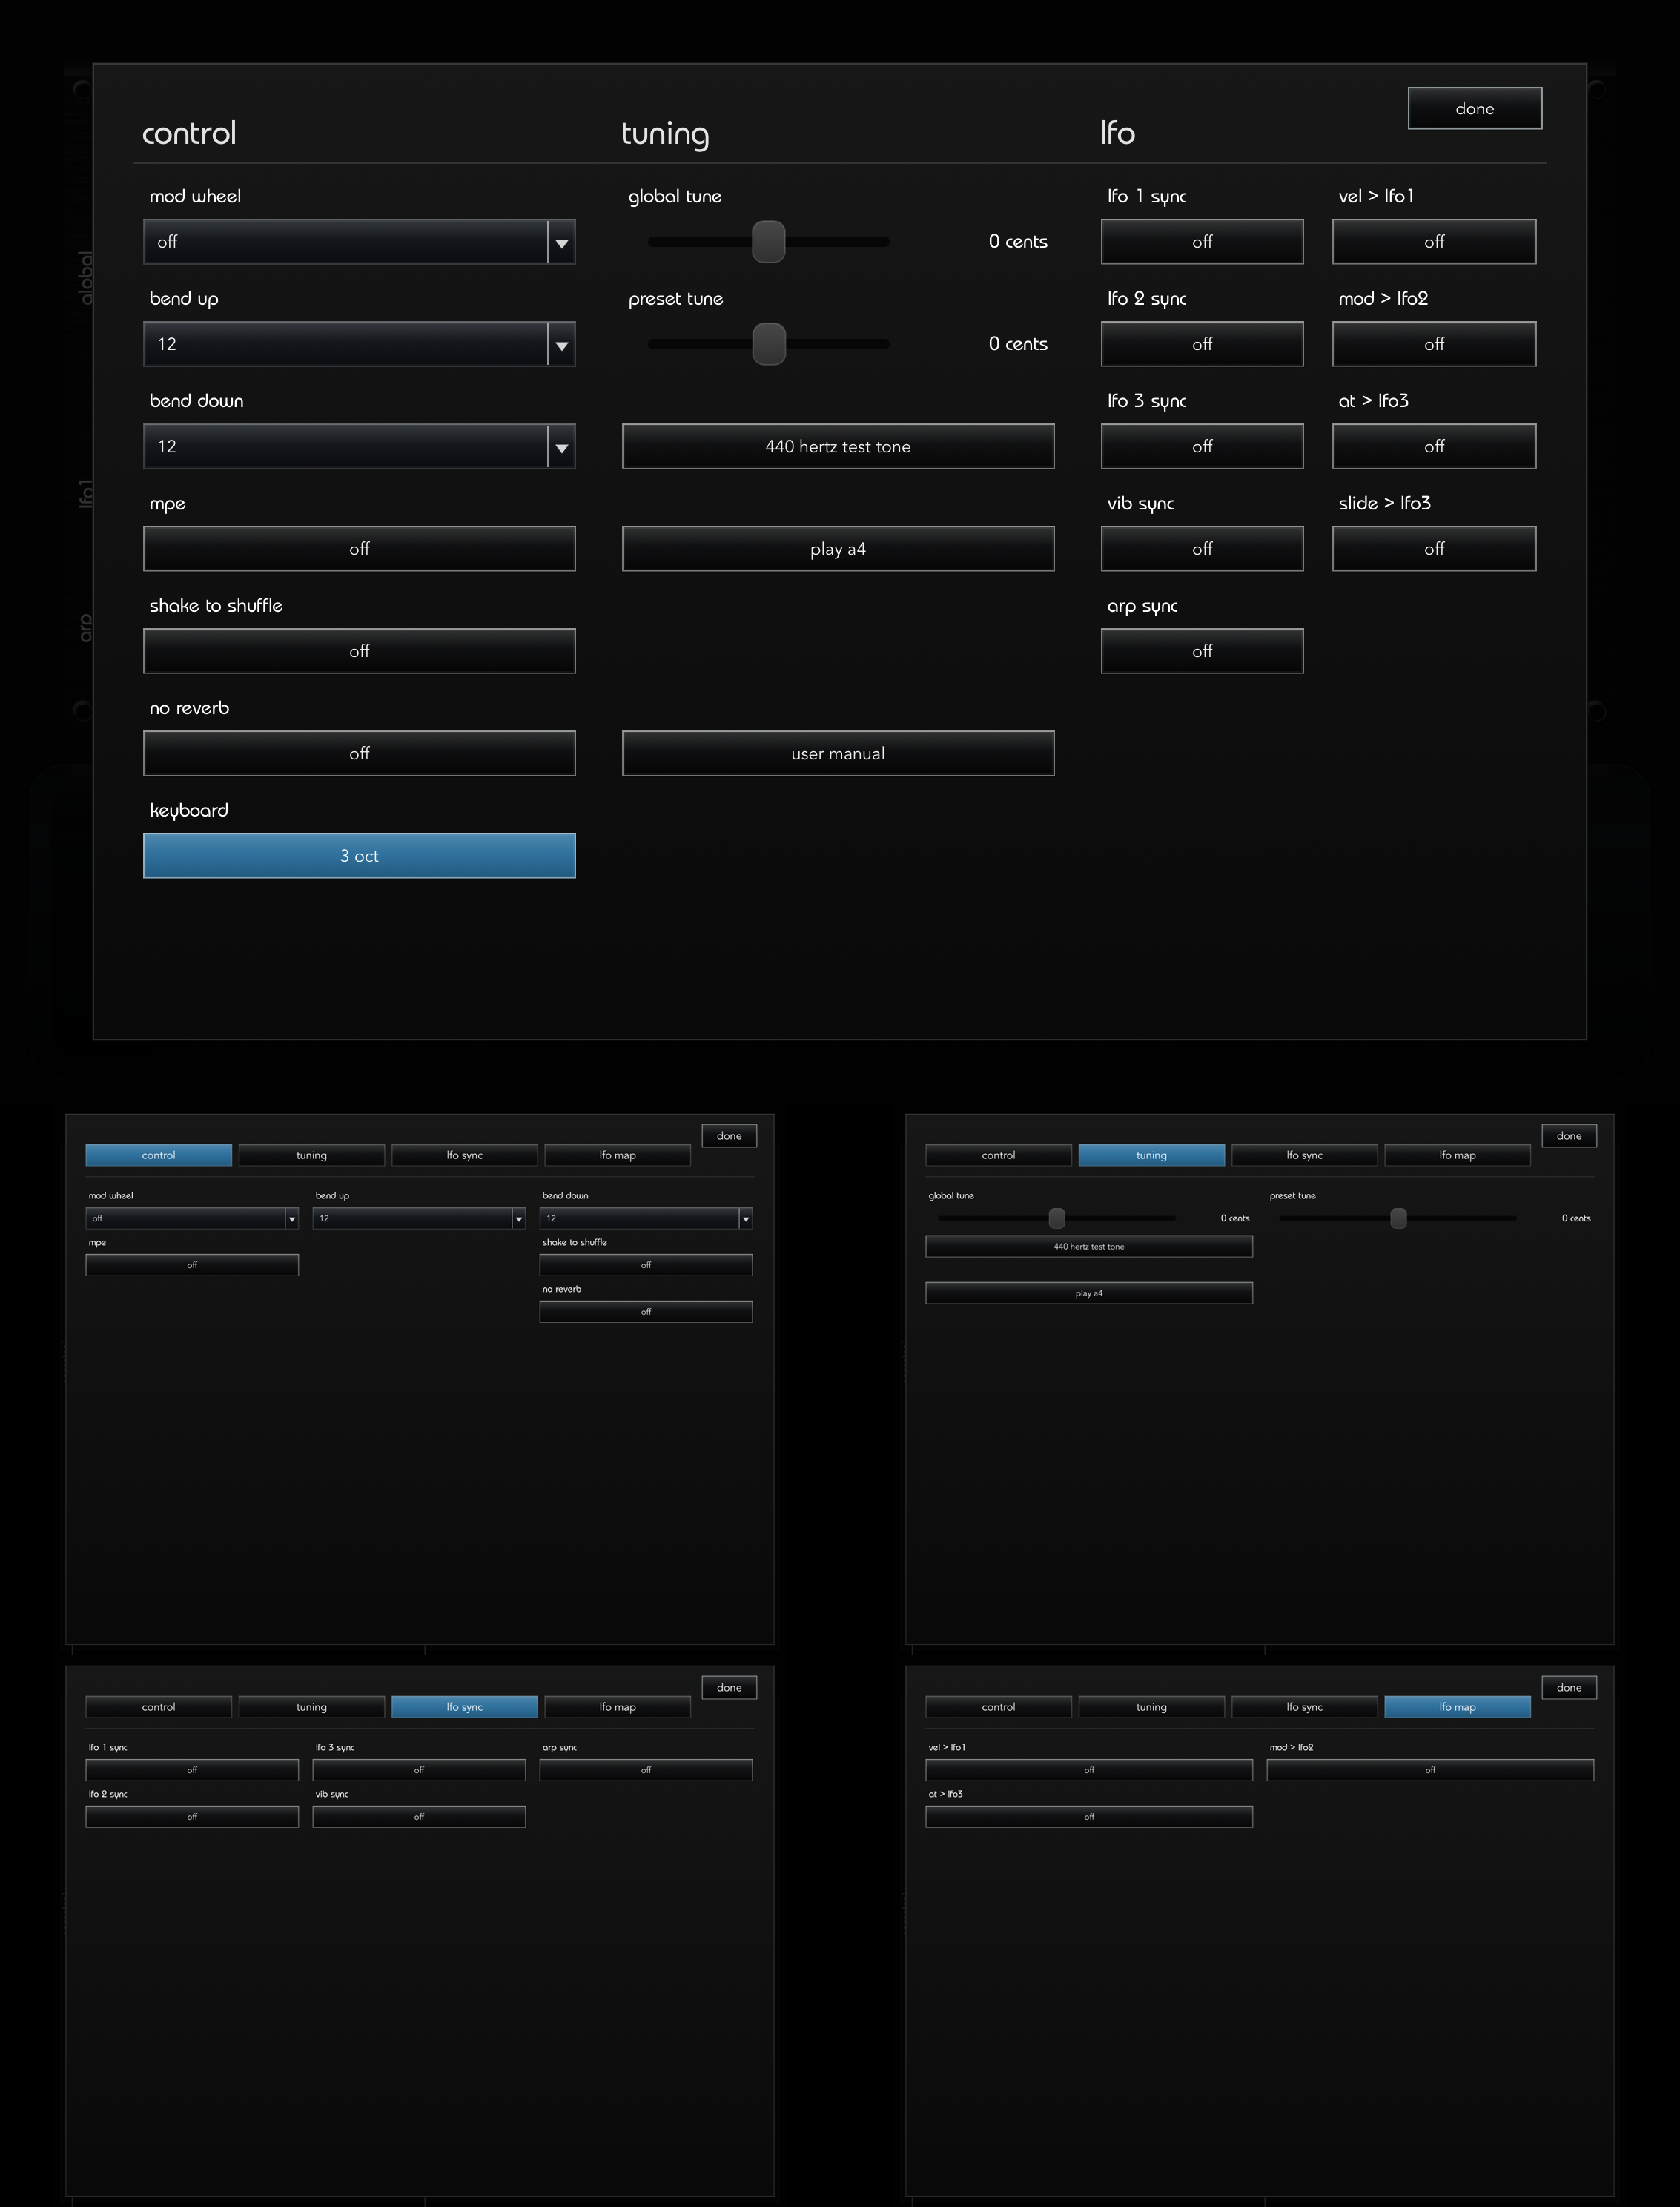Open the bend up dropdown in large settings panel
The width and height of the screenshot is (1680, 2207).
[359, 344]
